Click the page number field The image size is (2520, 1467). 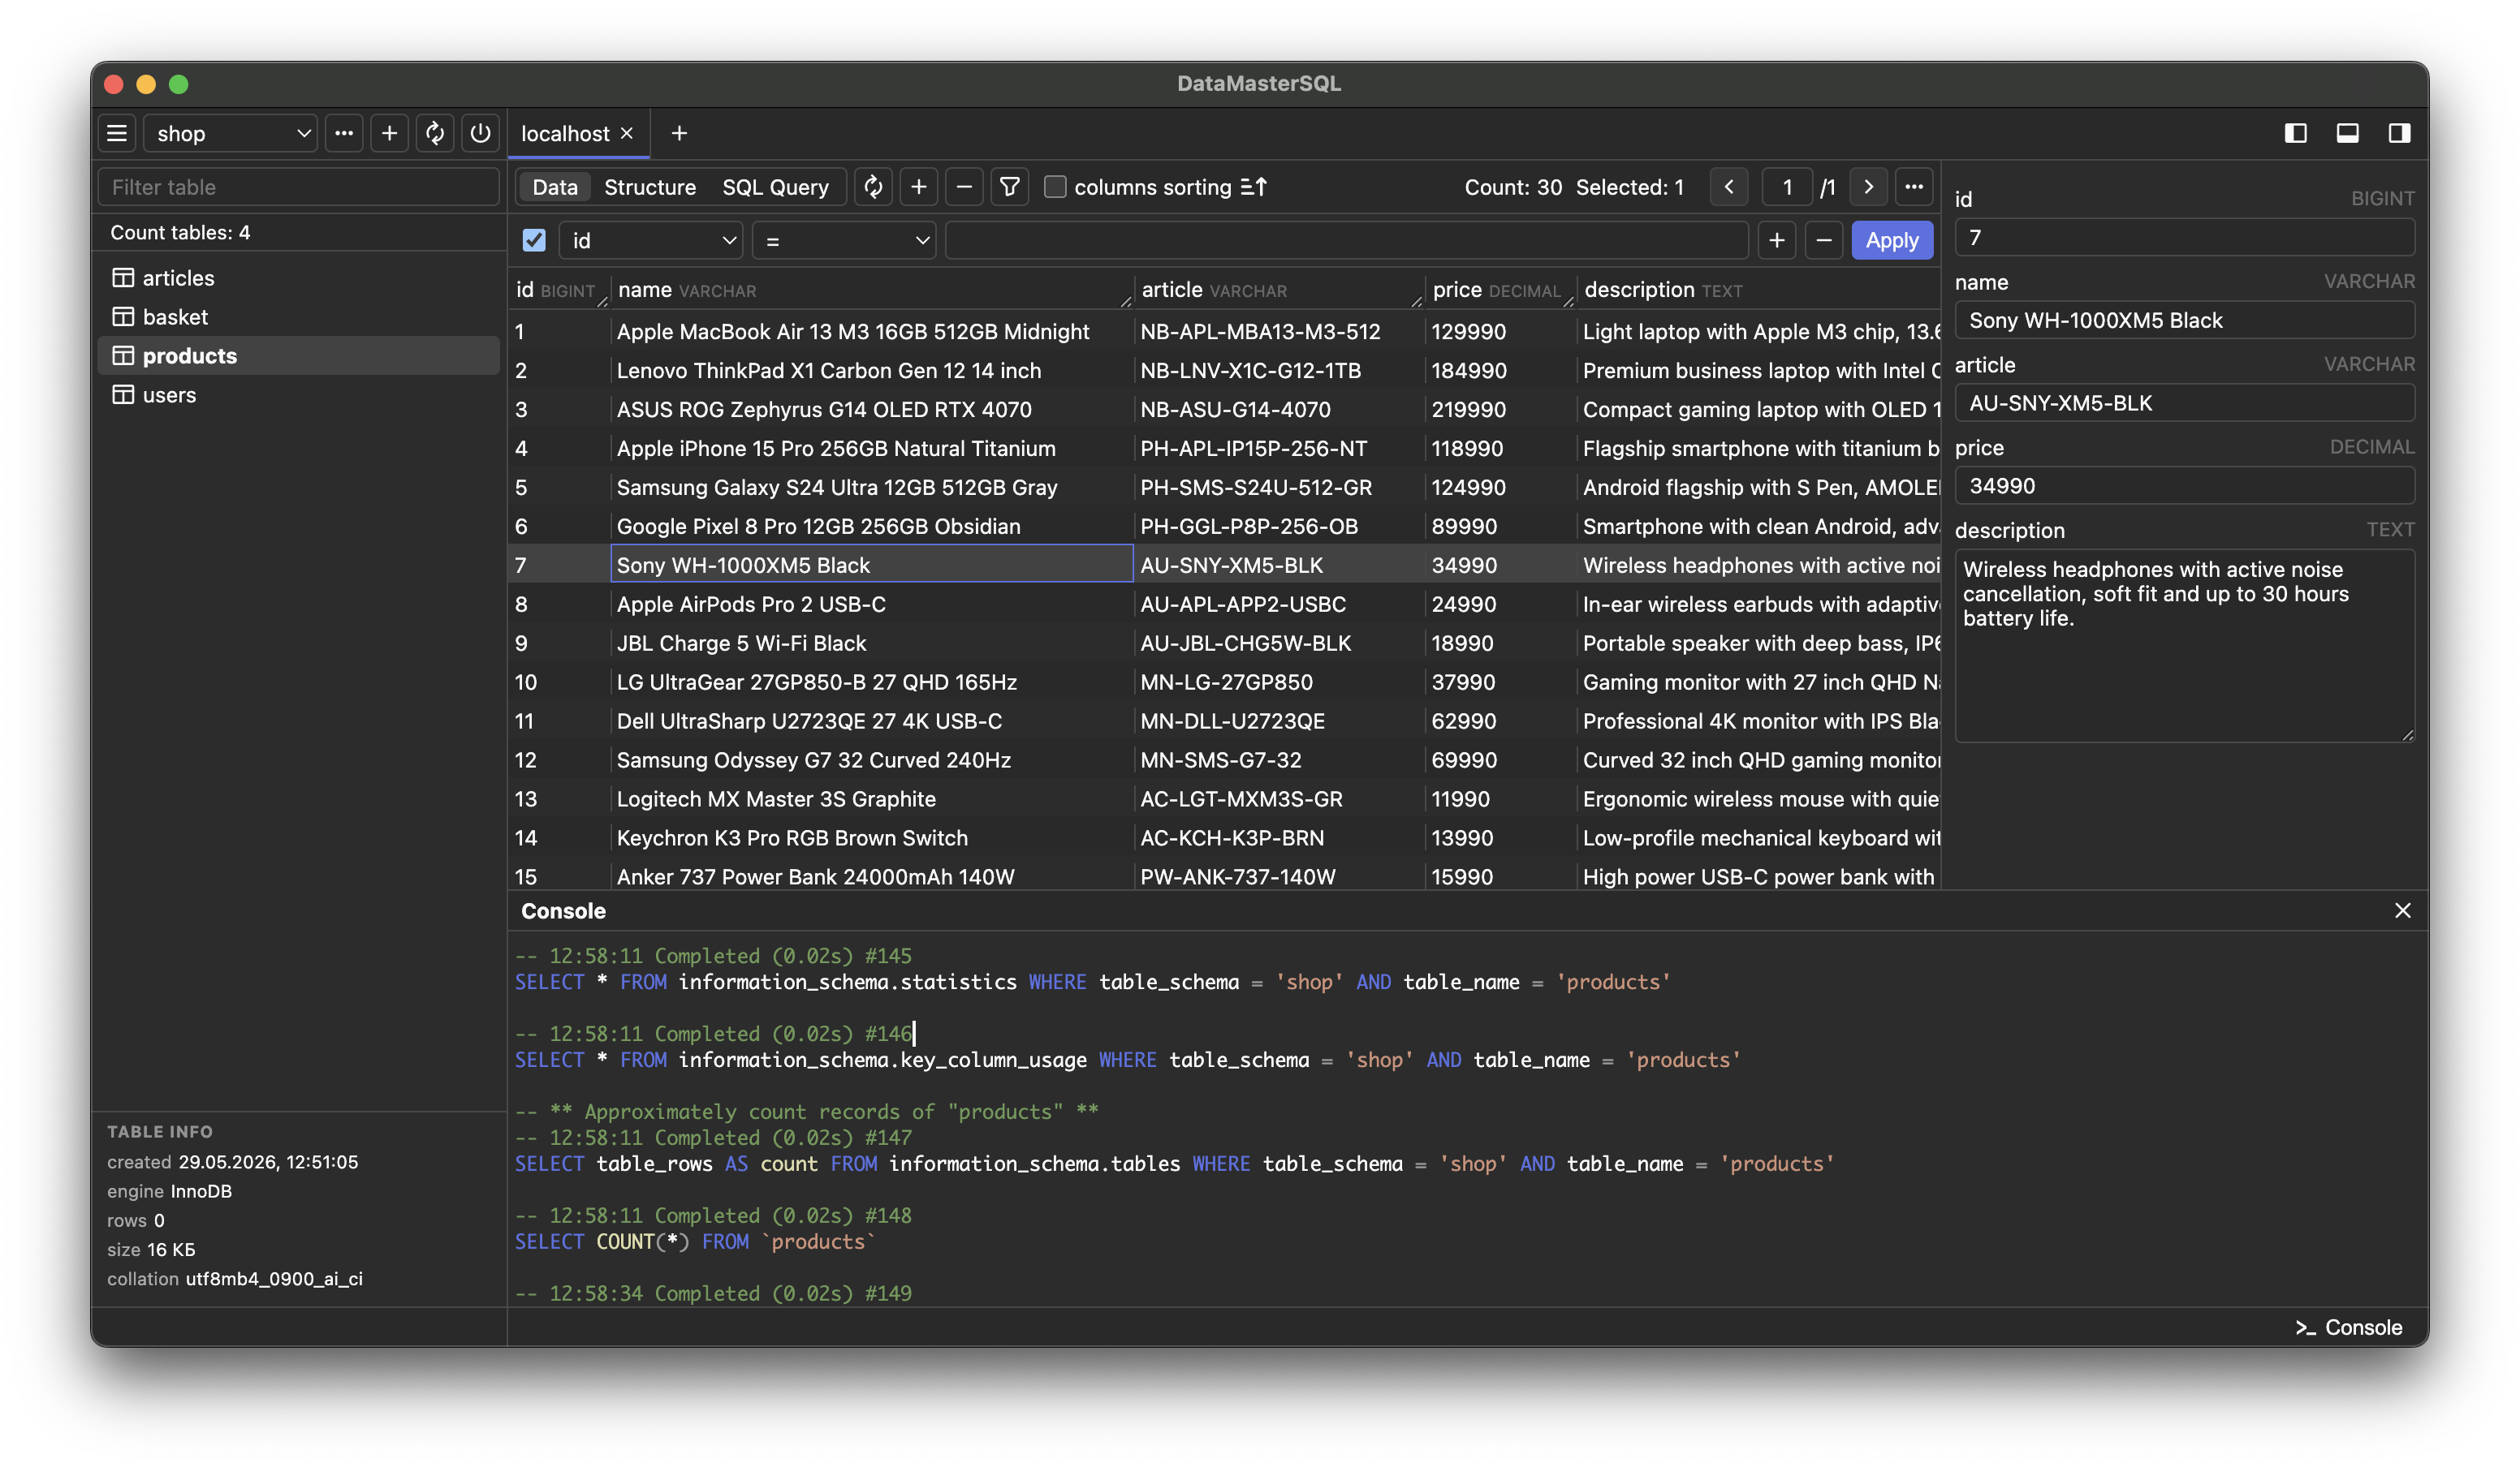[1787, 187]
